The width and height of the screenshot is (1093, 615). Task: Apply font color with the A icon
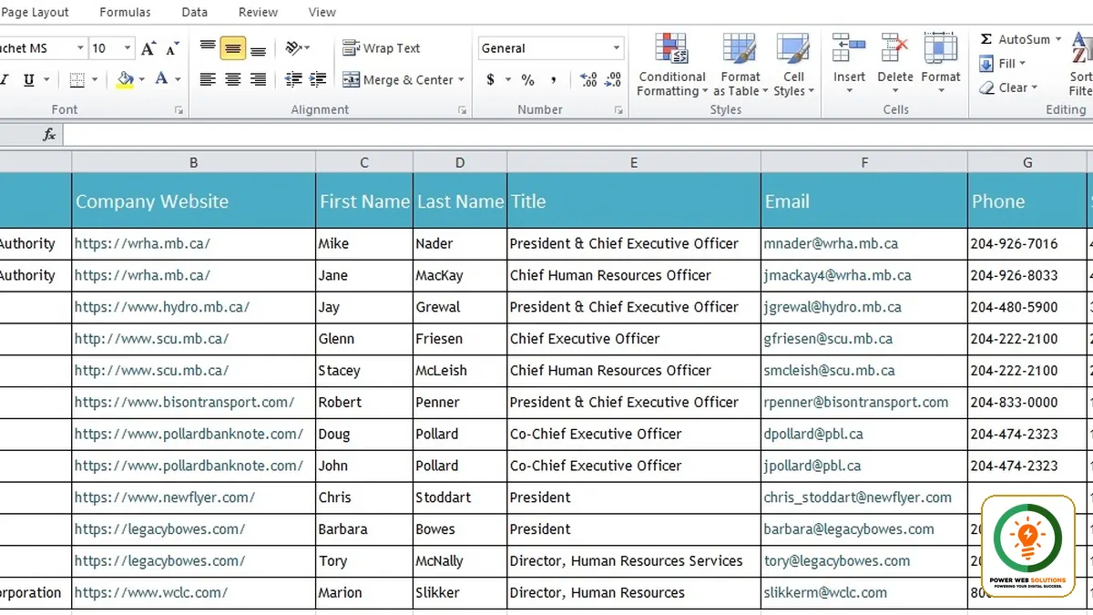(x=161, y=80)
